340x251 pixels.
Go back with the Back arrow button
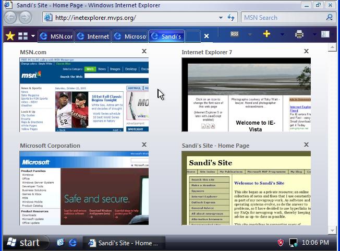click(10, 18)
